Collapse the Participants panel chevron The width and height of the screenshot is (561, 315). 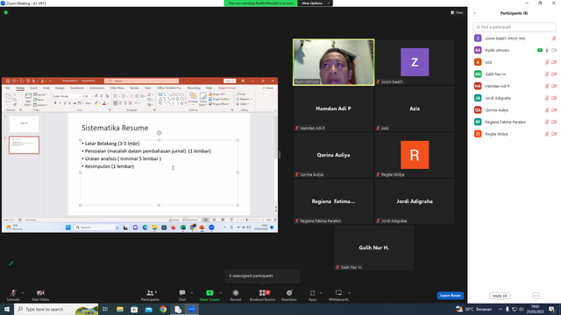click(474, 13)
